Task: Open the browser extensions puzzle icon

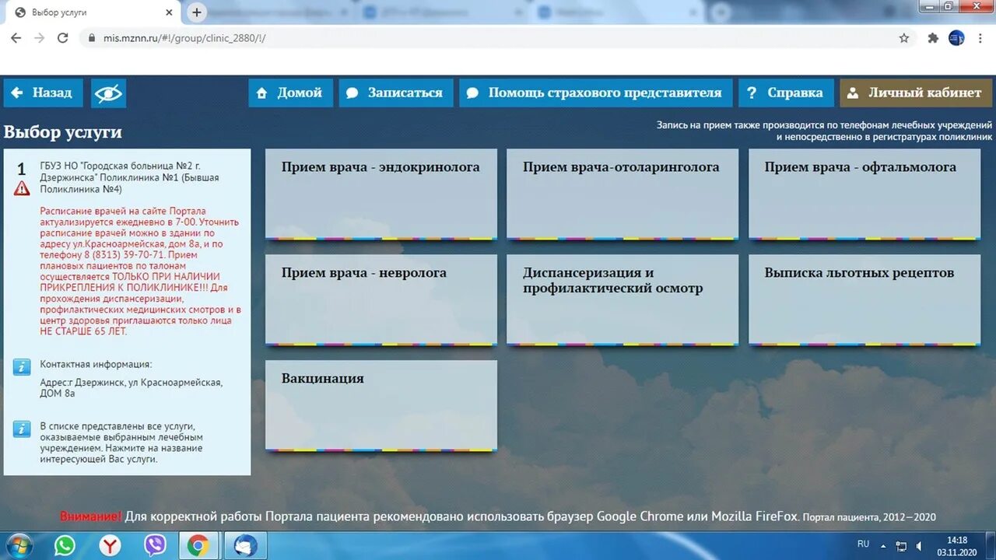Action: (933, 38)
